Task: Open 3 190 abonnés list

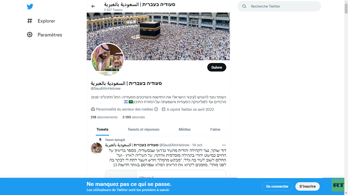Action: (x=134, y=117)
